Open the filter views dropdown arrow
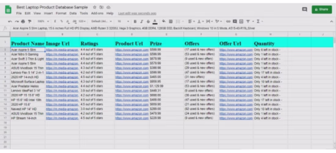The width and height of the screenshot is (336, 153). 253,21
